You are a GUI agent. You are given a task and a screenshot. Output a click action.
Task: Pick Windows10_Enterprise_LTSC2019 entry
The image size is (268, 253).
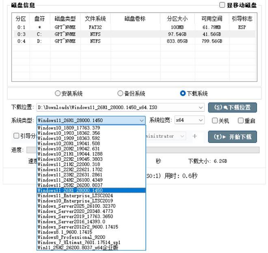pos(91,201)
